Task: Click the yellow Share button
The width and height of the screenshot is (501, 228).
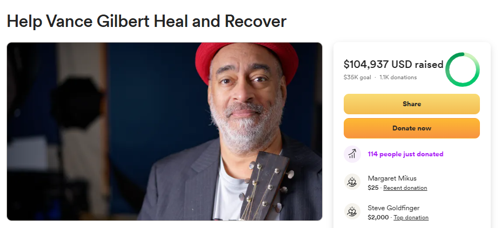Action: pos(411,104)
